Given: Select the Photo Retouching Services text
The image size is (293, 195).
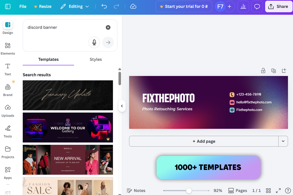Looking at the screenshot, I should pyautogui.click(x=167, y=109).
